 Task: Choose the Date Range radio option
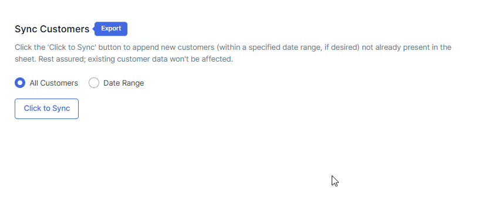pos(94,83)
